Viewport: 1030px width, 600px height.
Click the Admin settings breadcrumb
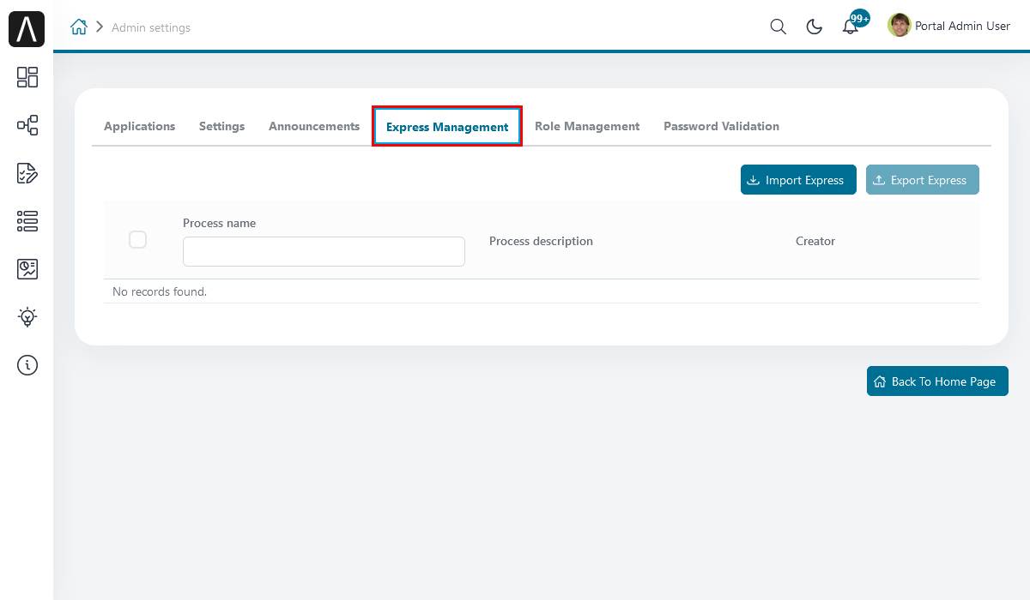coord(151,27)
